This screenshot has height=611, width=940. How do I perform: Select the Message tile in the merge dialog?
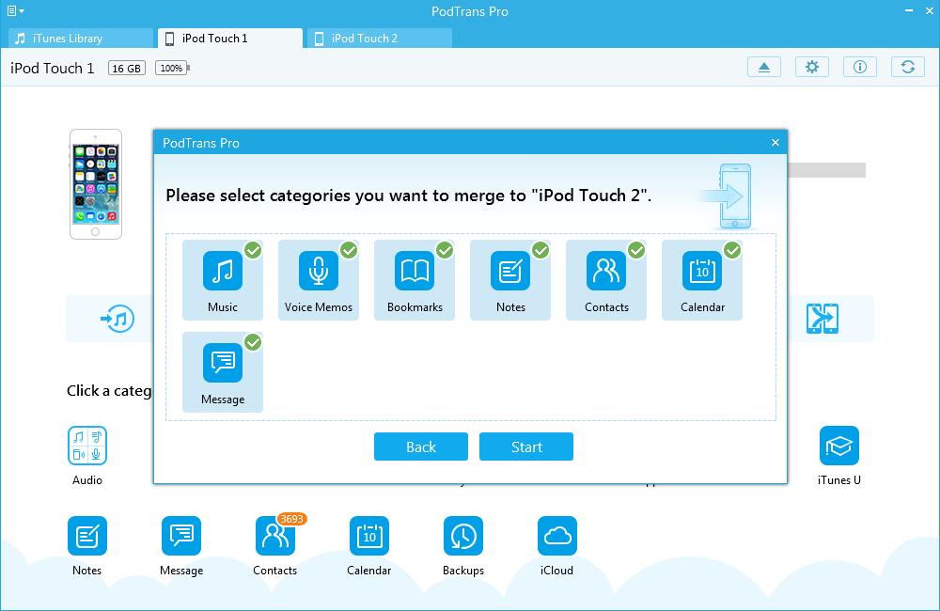coord(223,372)
